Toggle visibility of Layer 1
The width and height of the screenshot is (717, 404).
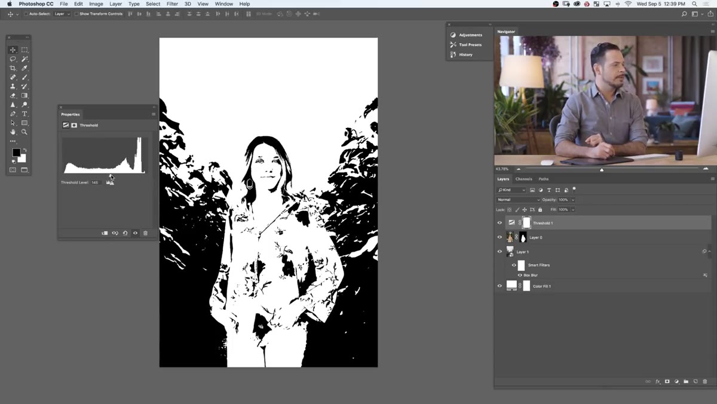(x=500, y=252)
